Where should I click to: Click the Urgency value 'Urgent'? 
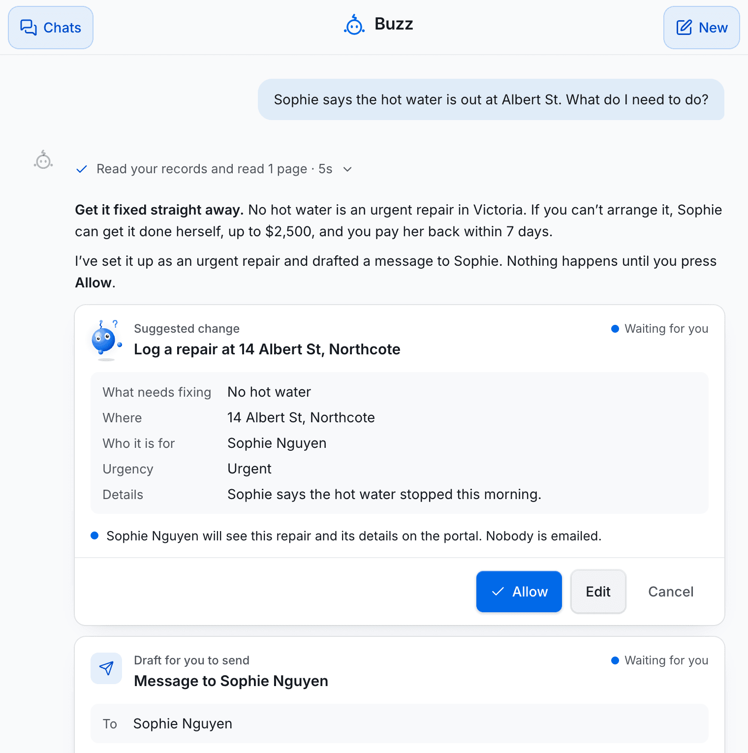click(249, 469)
